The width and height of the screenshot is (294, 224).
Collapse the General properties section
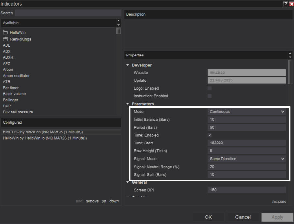[x=128, y=182]
